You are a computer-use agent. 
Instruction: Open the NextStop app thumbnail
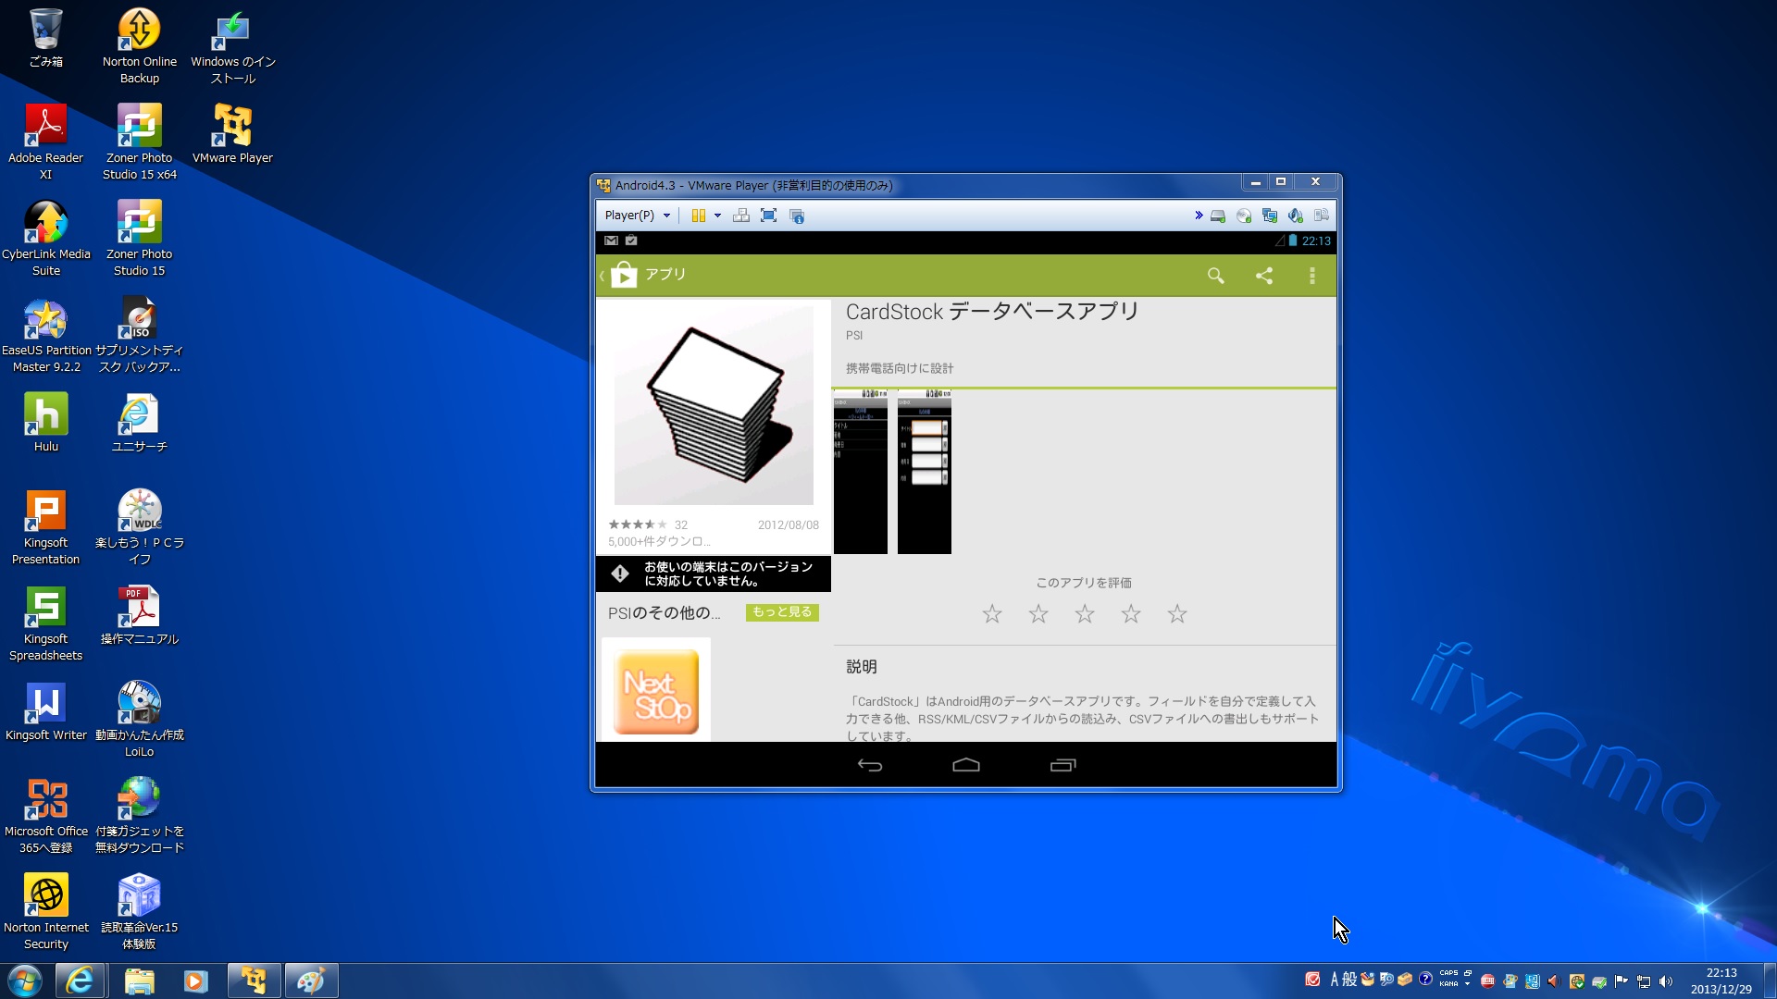pos(656,691)
